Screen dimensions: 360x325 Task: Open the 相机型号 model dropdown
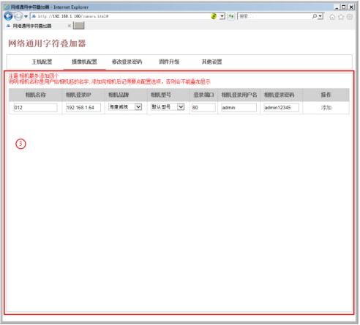point(168,107)
